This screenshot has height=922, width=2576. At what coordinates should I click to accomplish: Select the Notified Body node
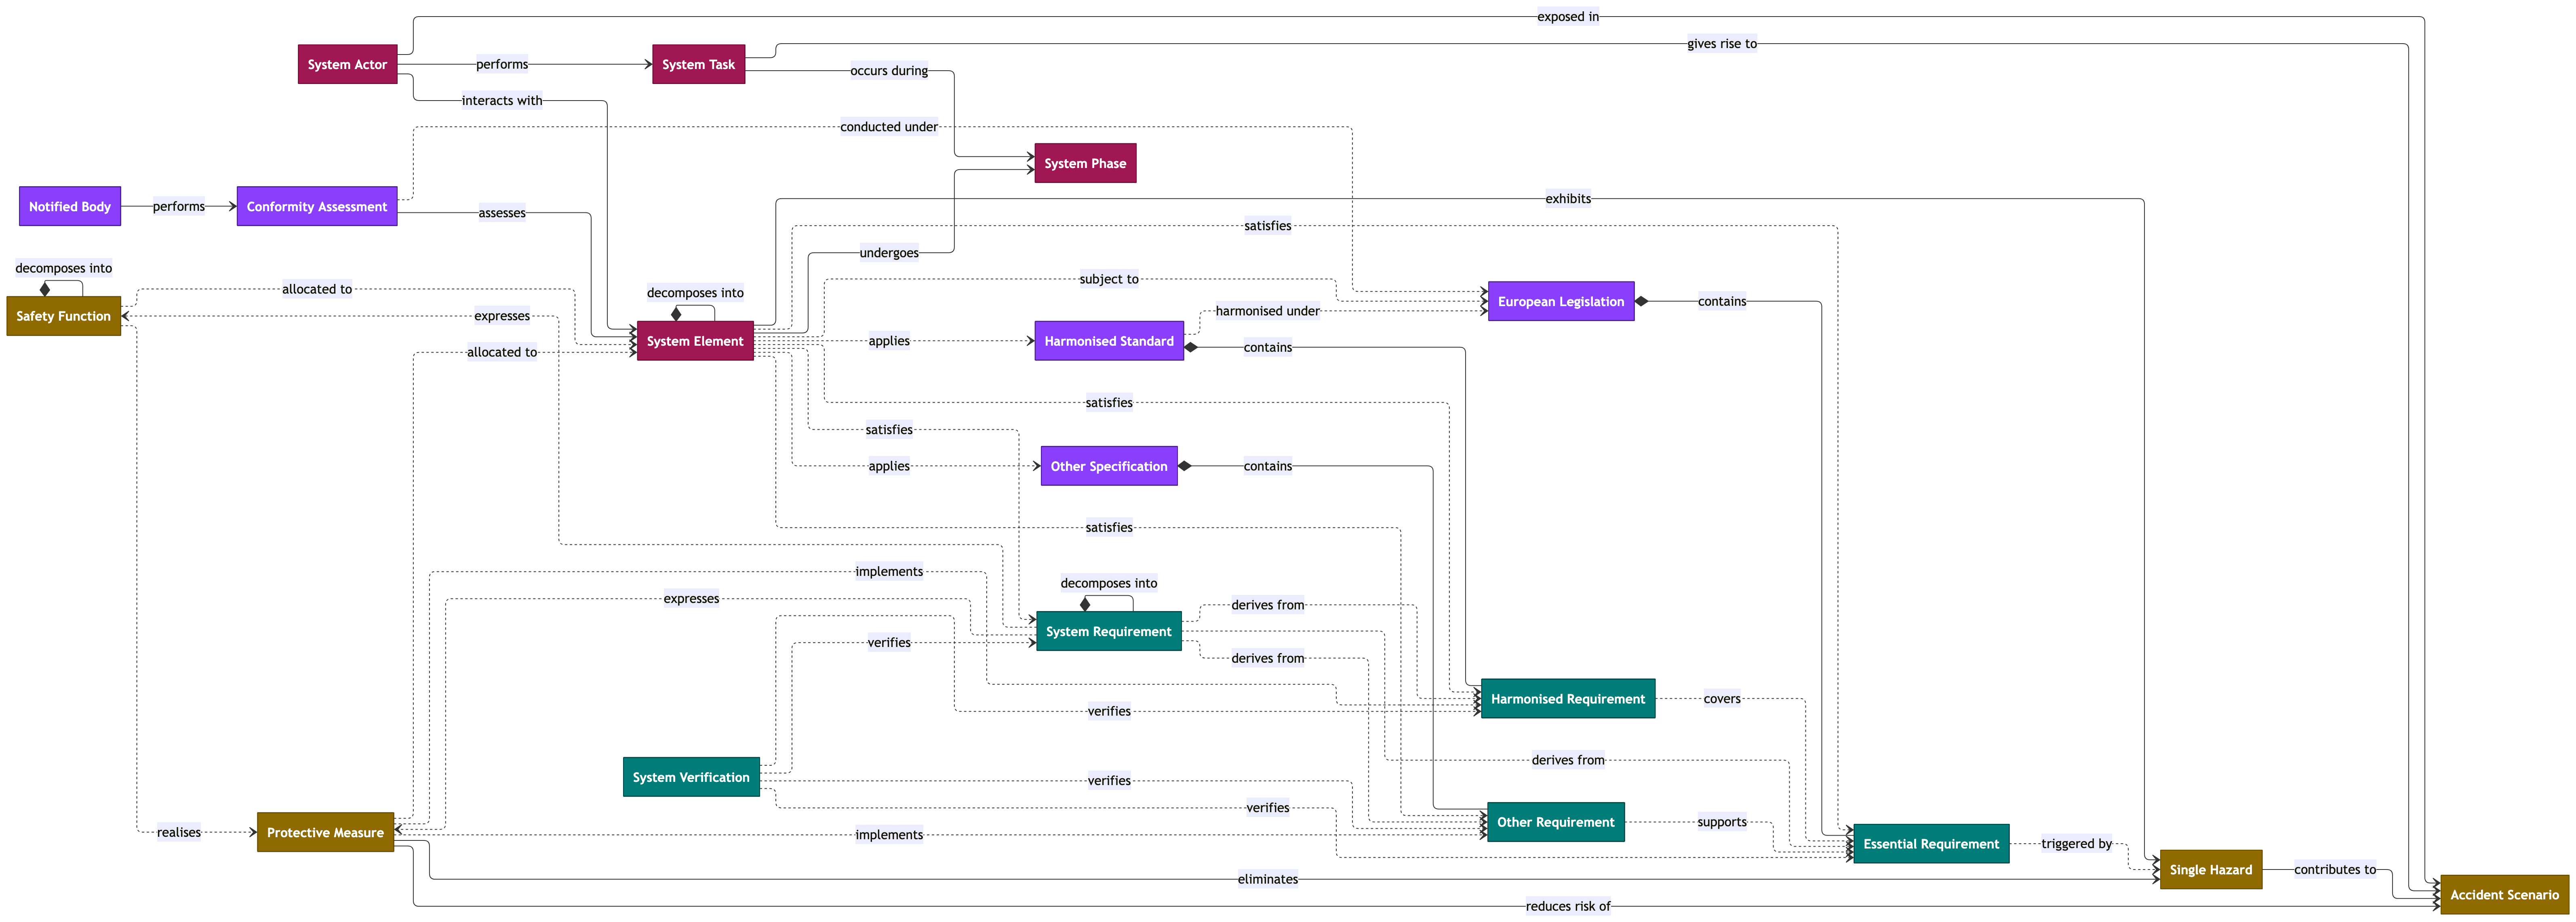pyautogui.click(x=70, y=207)
